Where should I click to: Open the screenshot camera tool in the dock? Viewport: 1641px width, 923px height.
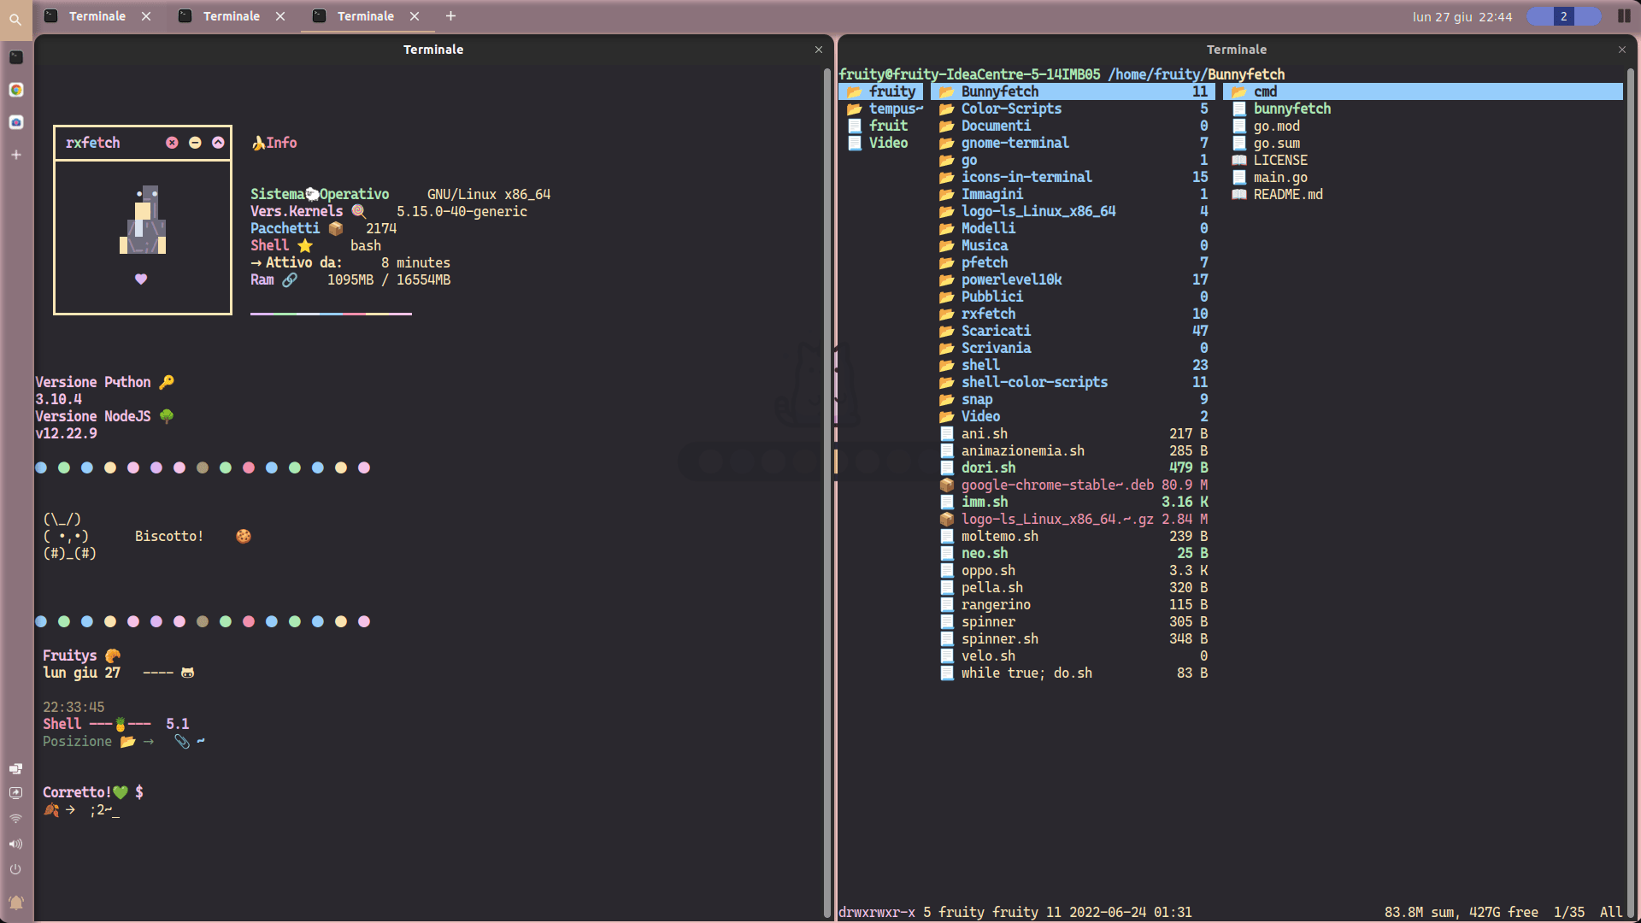tap(15, 122)
